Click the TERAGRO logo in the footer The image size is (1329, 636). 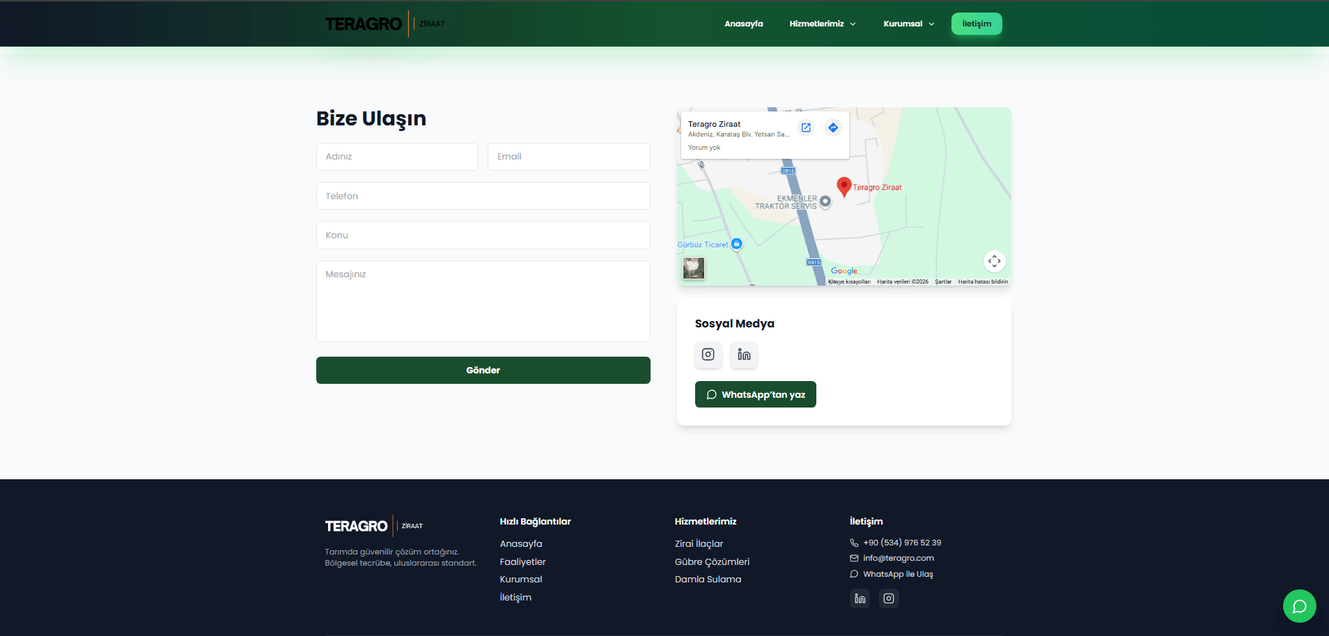[x=374, y=526]
